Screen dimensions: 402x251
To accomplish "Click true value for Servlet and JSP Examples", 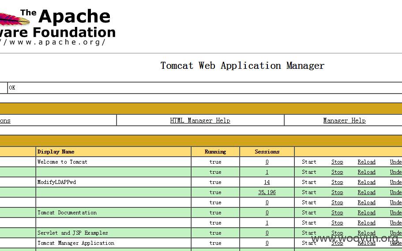I will pyautogui.click(x=215, y=233).
